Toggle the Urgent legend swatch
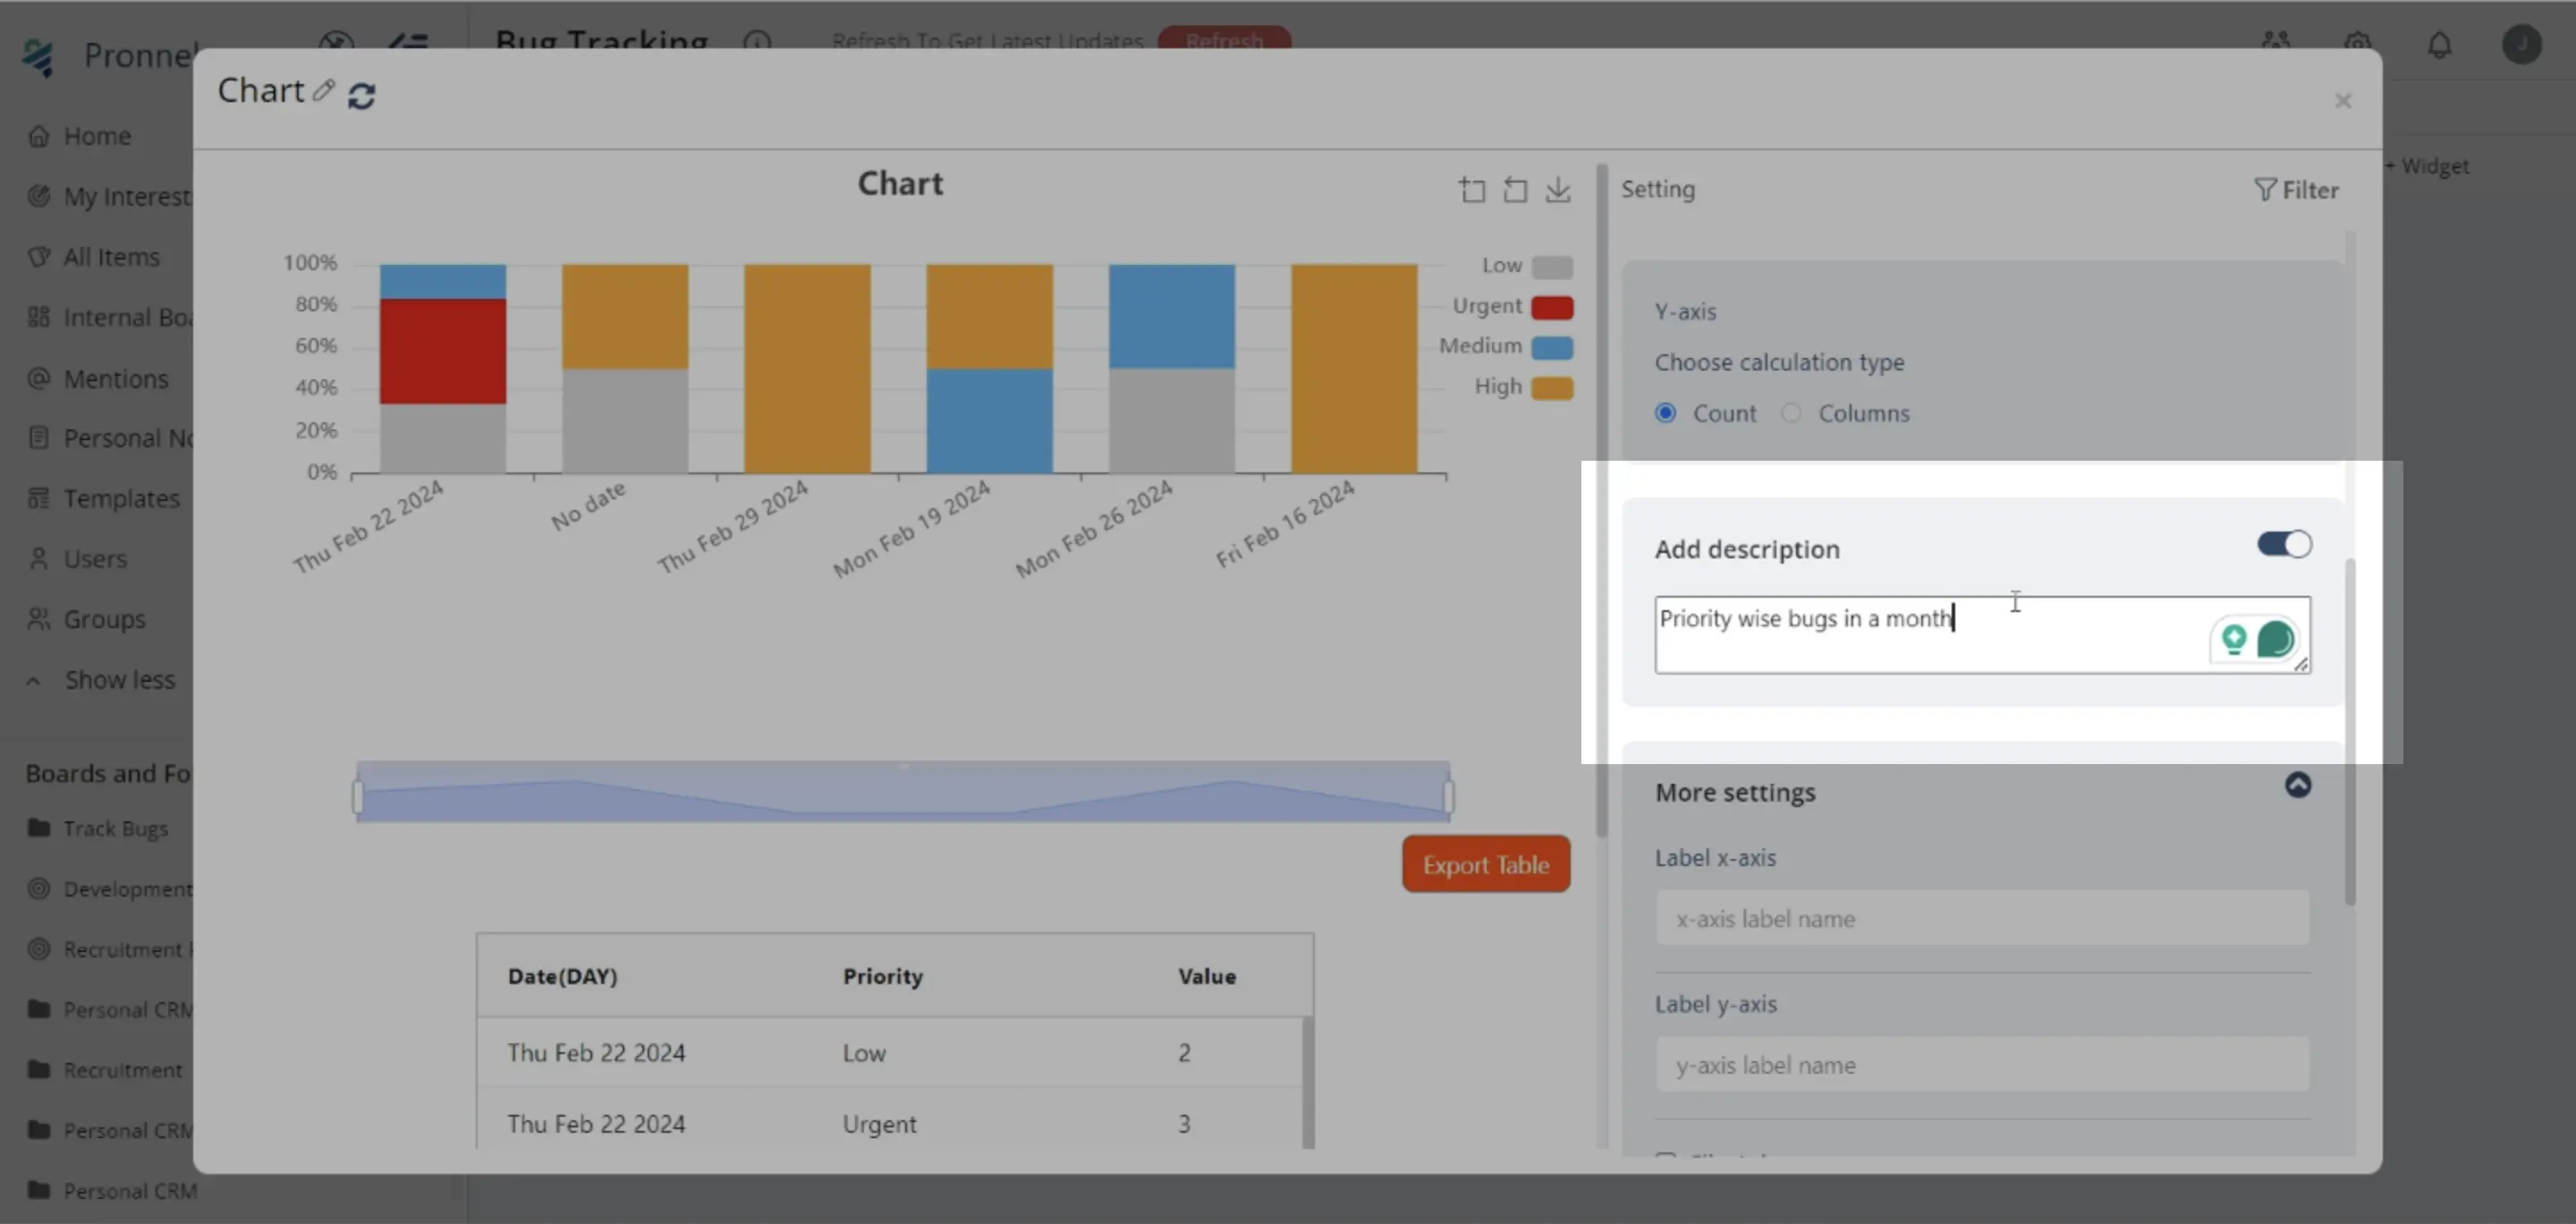This screenshot has width=2576, height=1224. pyautogui.click(x=1552, y=307)
